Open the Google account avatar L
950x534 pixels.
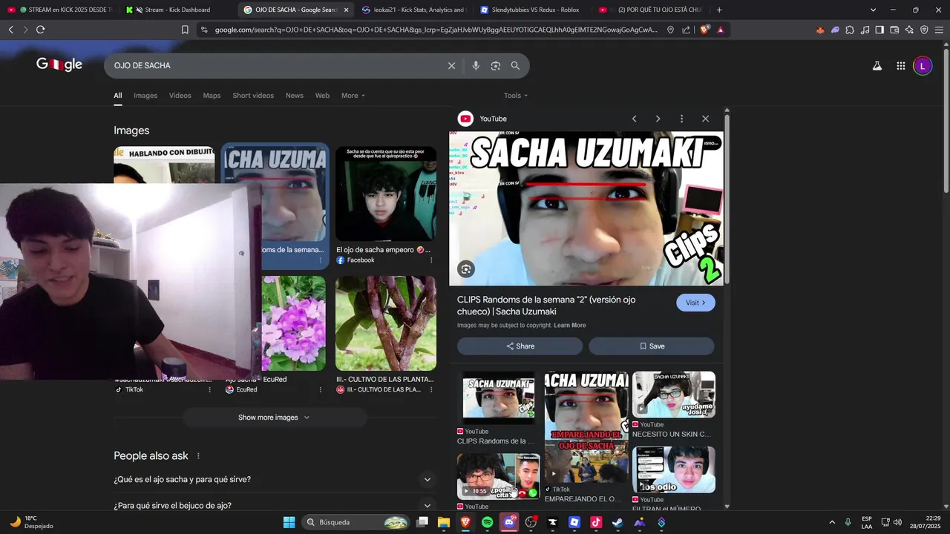point(923,65)
